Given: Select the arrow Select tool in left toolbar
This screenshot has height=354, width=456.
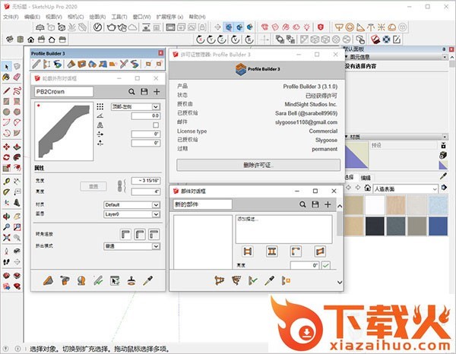Looking at the screenshot, I should click(x=6, y=66).
